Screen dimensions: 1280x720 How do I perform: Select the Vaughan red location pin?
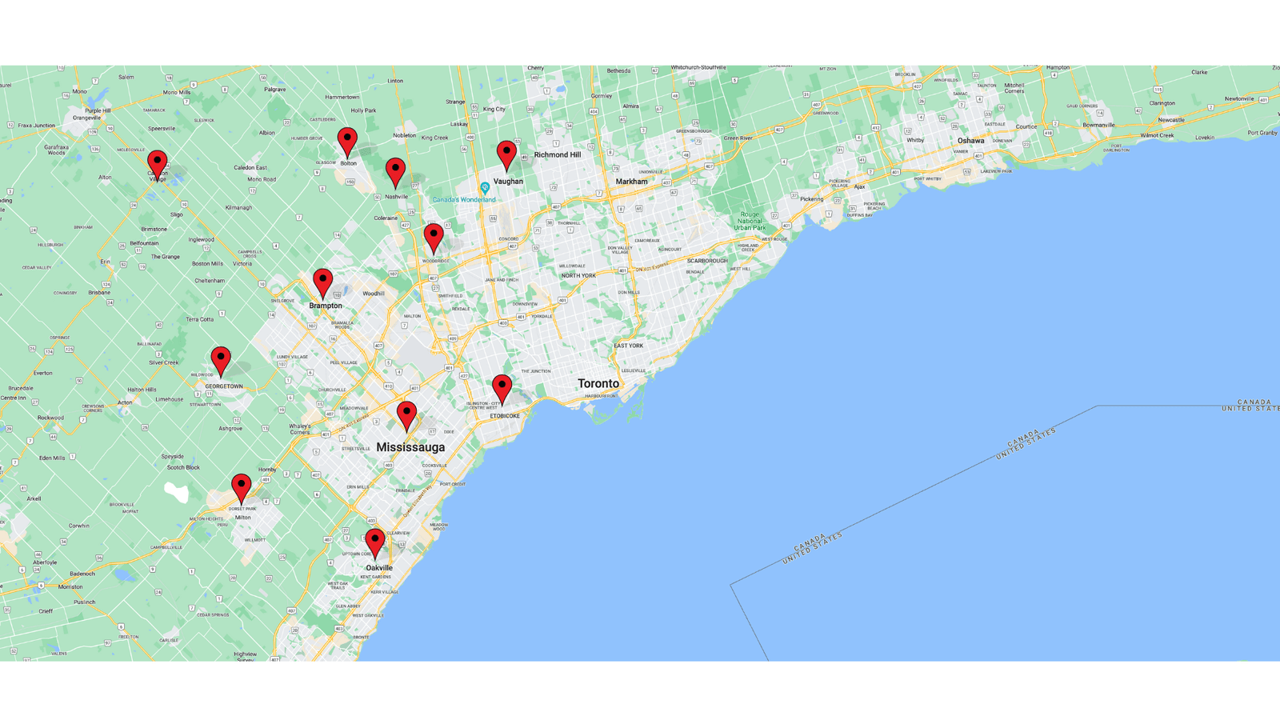pos(506,154)
